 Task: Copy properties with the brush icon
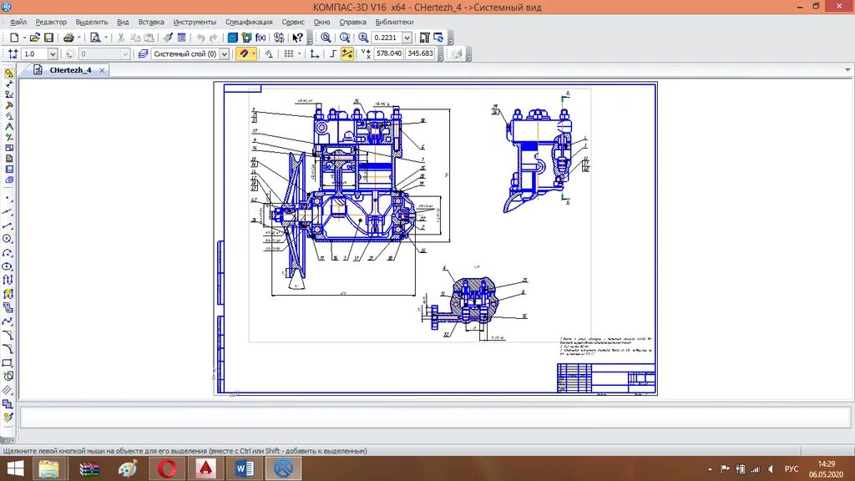167,38
